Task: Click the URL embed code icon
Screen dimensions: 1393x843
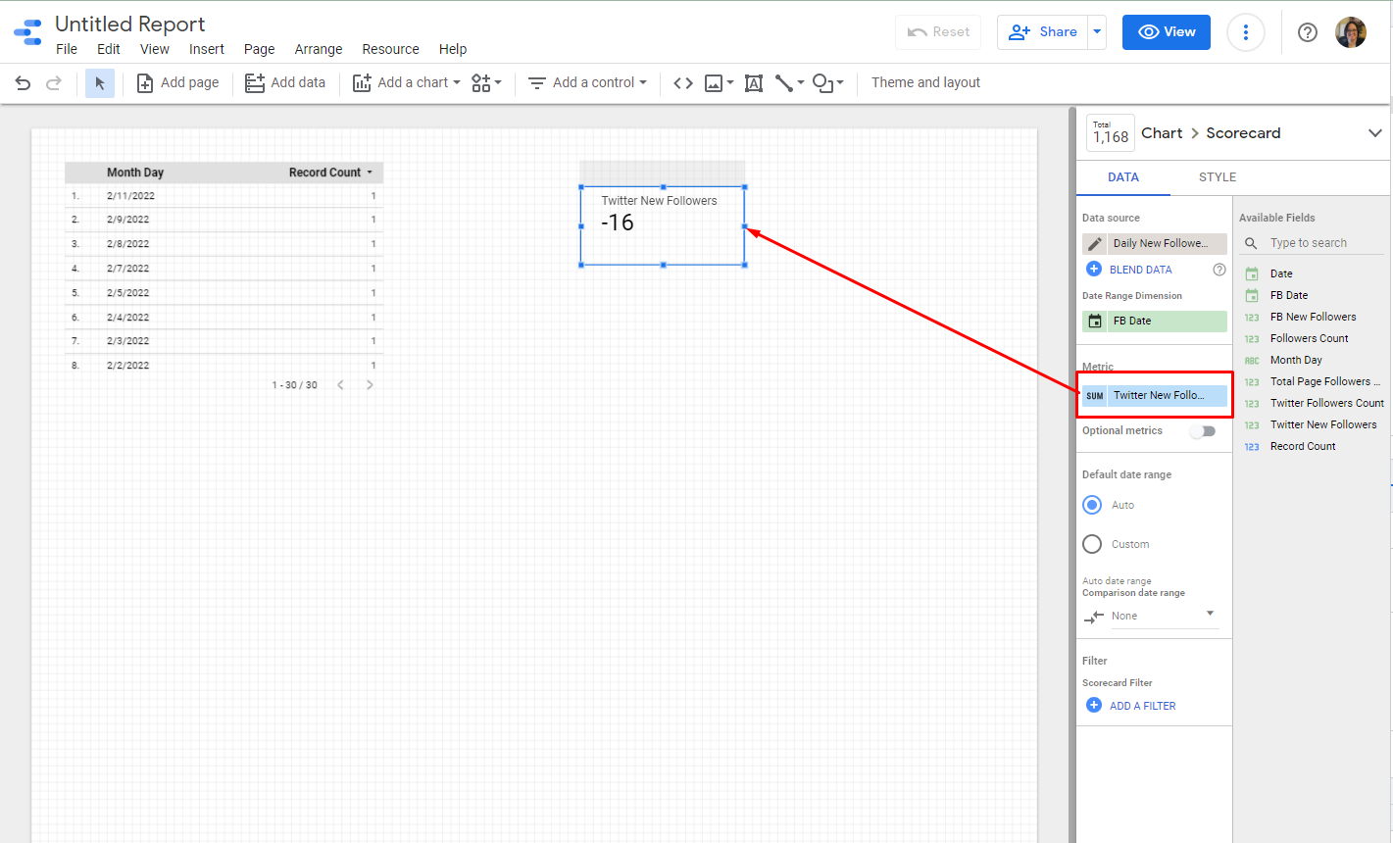Action: point(683,83)
